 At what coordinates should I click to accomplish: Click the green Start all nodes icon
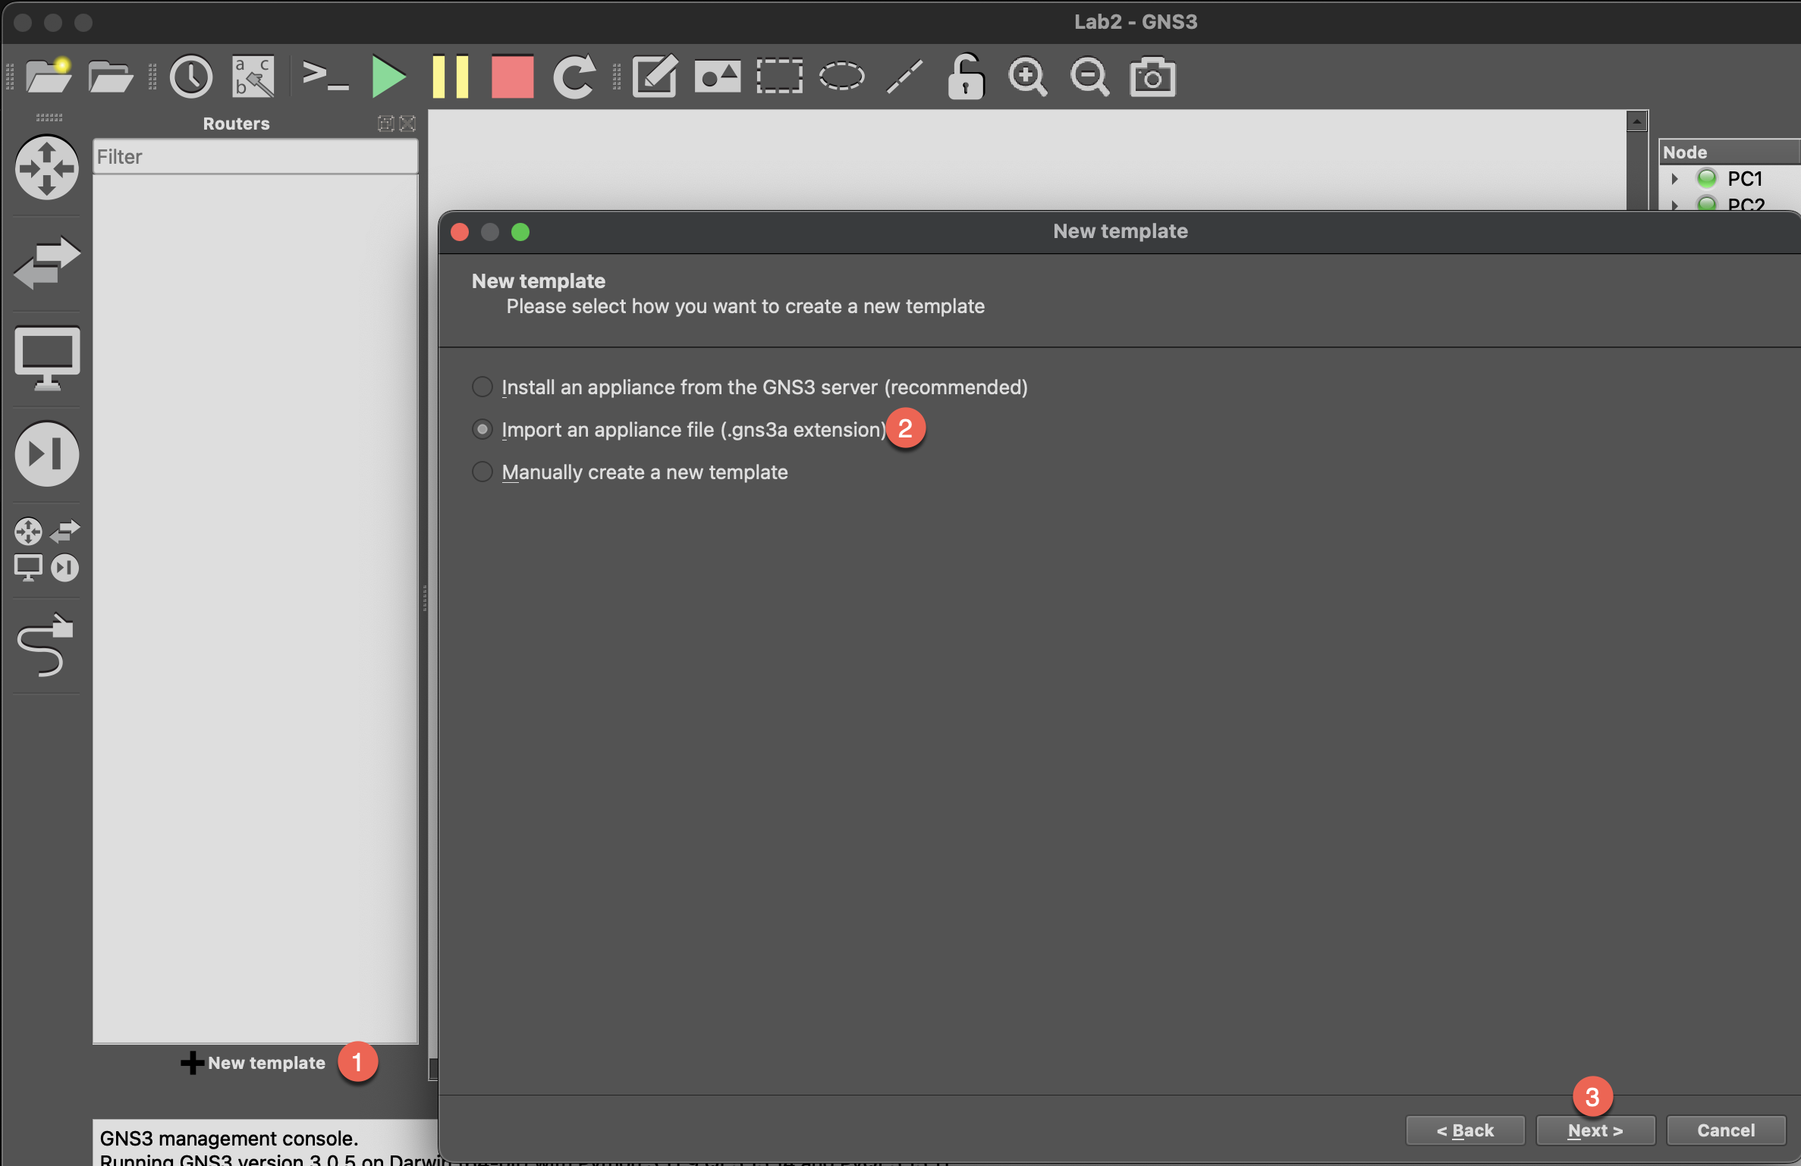(x=388, y=77)
